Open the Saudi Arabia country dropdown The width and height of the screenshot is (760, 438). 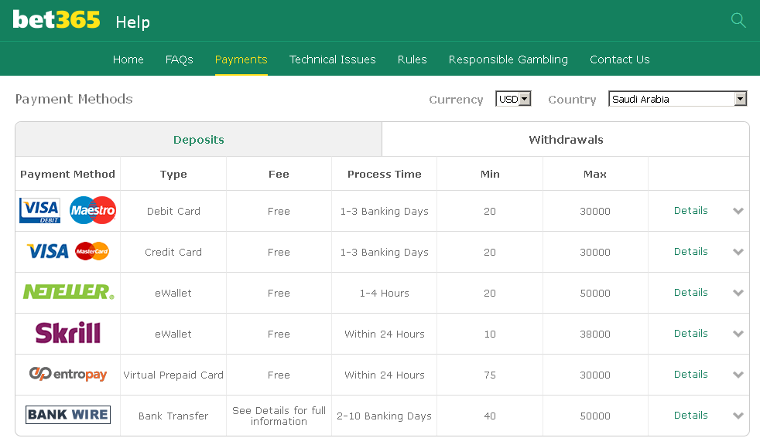pyautogui.click(x=678, y=99)
